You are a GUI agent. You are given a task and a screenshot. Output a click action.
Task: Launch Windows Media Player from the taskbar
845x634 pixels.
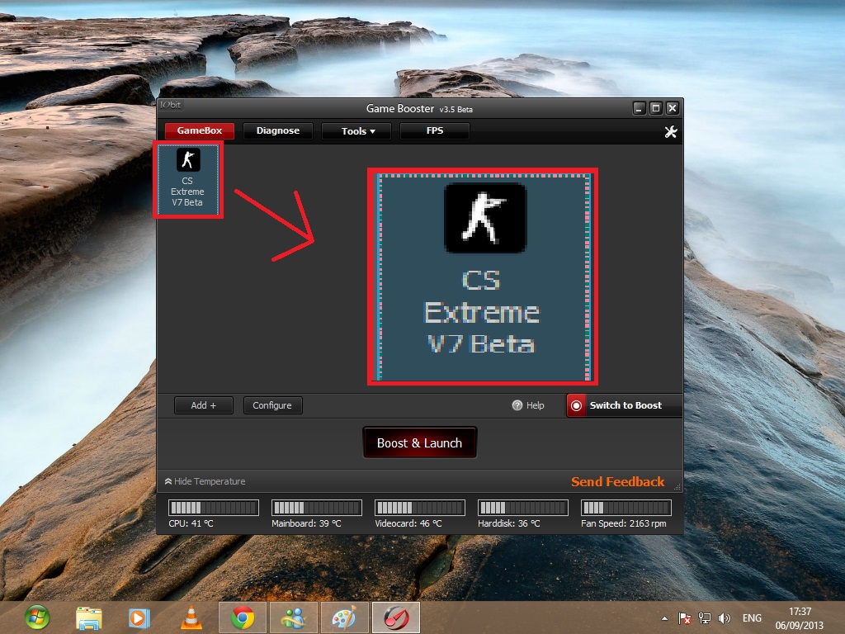(139, 617)
